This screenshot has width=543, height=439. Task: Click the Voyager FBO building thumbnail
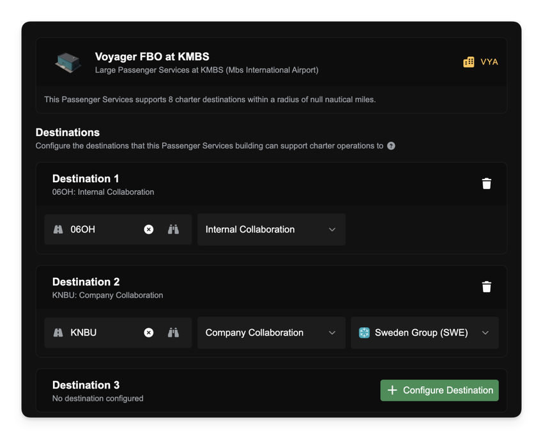(x=68, y=62)
